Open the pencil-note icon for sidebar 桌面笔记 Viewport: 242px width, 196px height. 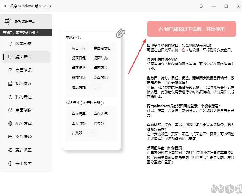click(x=10, y=70)
